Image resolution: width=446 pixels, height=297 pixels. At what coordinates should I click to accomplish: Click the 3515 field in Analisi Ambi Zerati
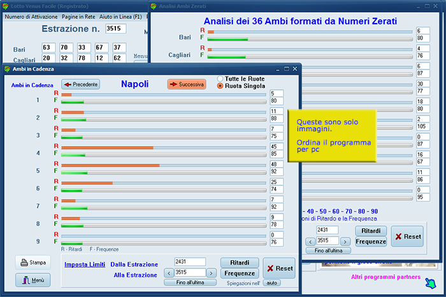[327, 240]
